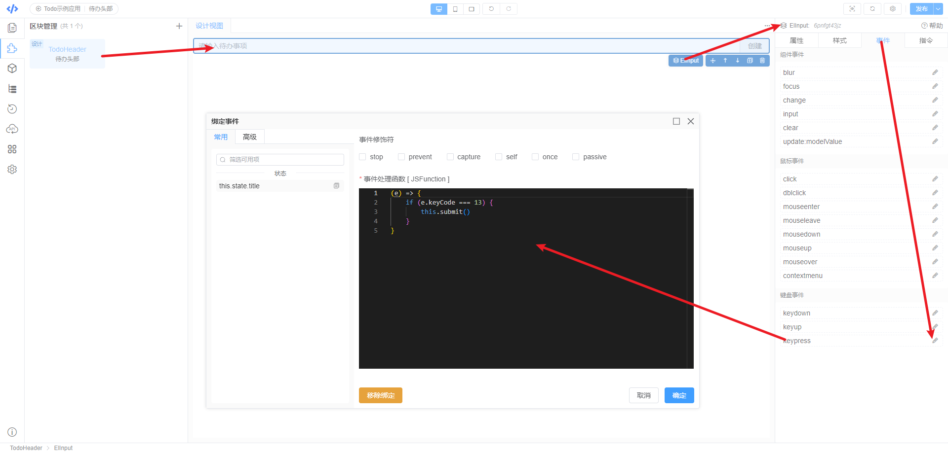Image resolution: width=948 pixels, height=453 pixels.
Task: Open the outline tree icon in sidebar
Action: click(x=12, y=89)
